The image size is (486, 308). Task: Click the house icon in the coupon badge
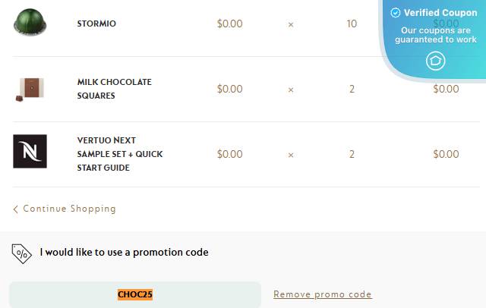click(436, 61)
